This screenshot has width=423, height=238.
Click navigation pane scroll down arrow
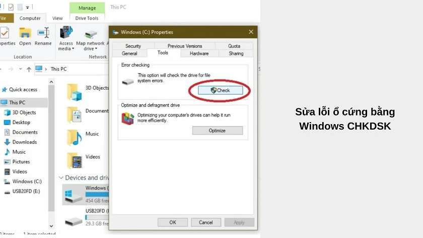(51, 226)
